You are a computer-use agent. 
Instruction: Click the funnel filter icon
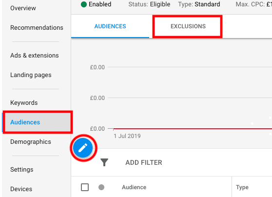tap(104, 162)
